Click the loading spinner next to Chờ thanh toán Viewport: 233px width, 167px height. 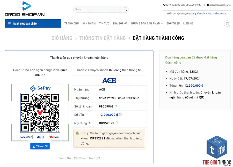click(x=98, y=158)
